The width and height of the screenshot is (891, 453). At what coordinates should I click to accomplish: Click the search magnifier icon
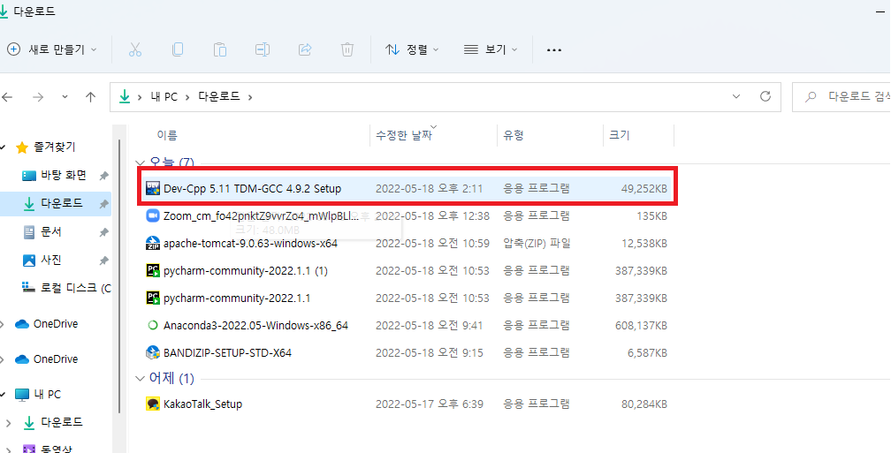coord(811,96)
